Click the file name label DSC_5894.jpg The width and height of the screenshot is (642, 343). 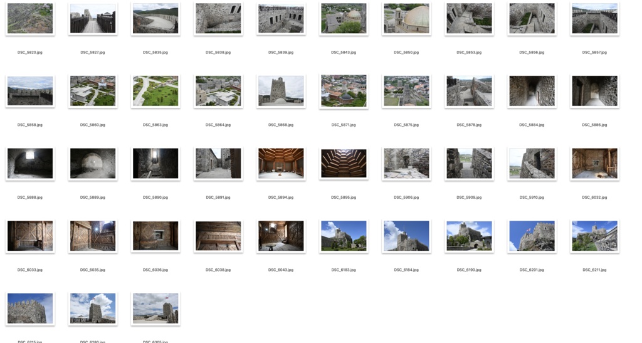281,198
